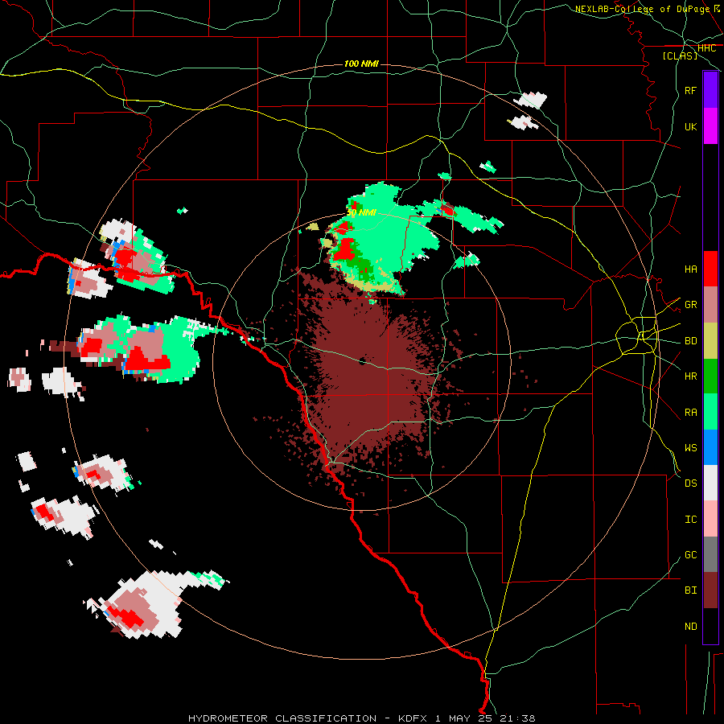Click the NEXLAB-College of DuPage text

[642, 9]
